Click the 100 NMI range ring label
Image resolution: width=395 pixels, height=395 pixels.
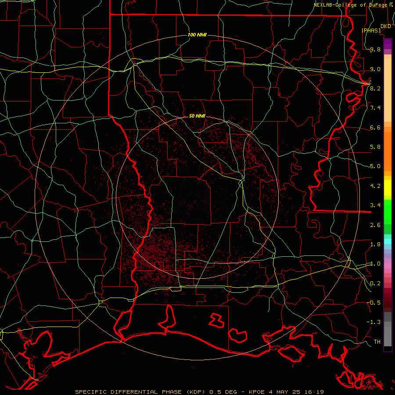pyautogui.click(x=197, y=35)
